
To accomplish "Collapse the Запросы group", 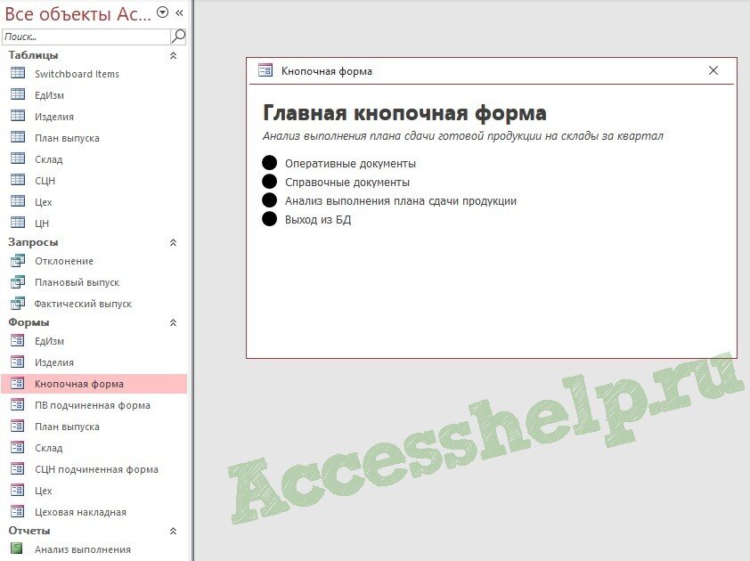I will (x=173, y=242).
